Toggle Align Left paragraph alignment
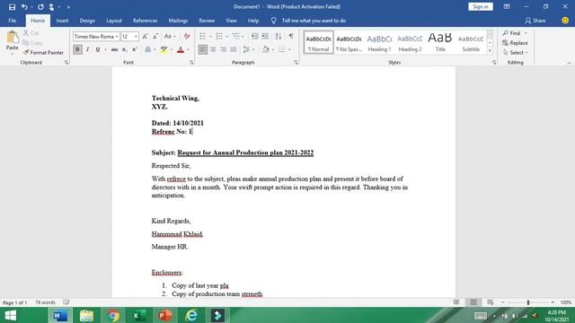 (203, 49)
